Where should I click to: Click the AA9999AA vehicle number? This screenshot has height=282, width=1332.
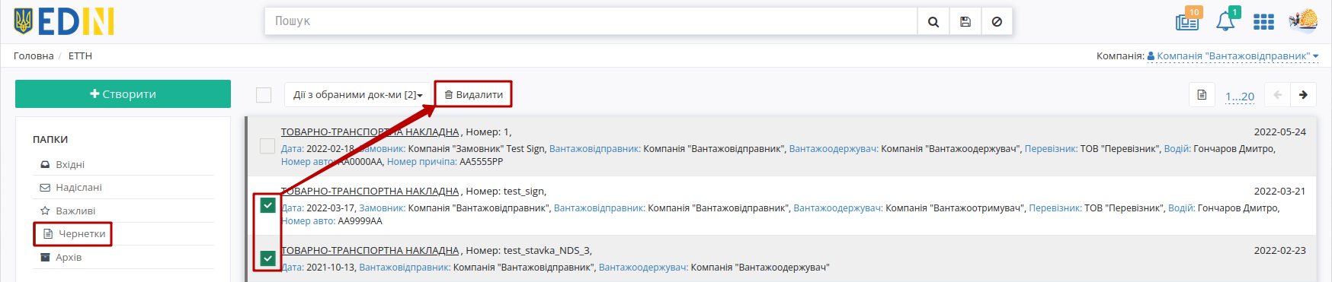360,221
